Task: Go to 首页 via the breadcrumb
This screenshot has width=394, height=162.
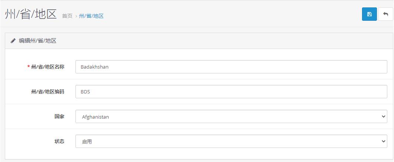Action: point(67,16)
